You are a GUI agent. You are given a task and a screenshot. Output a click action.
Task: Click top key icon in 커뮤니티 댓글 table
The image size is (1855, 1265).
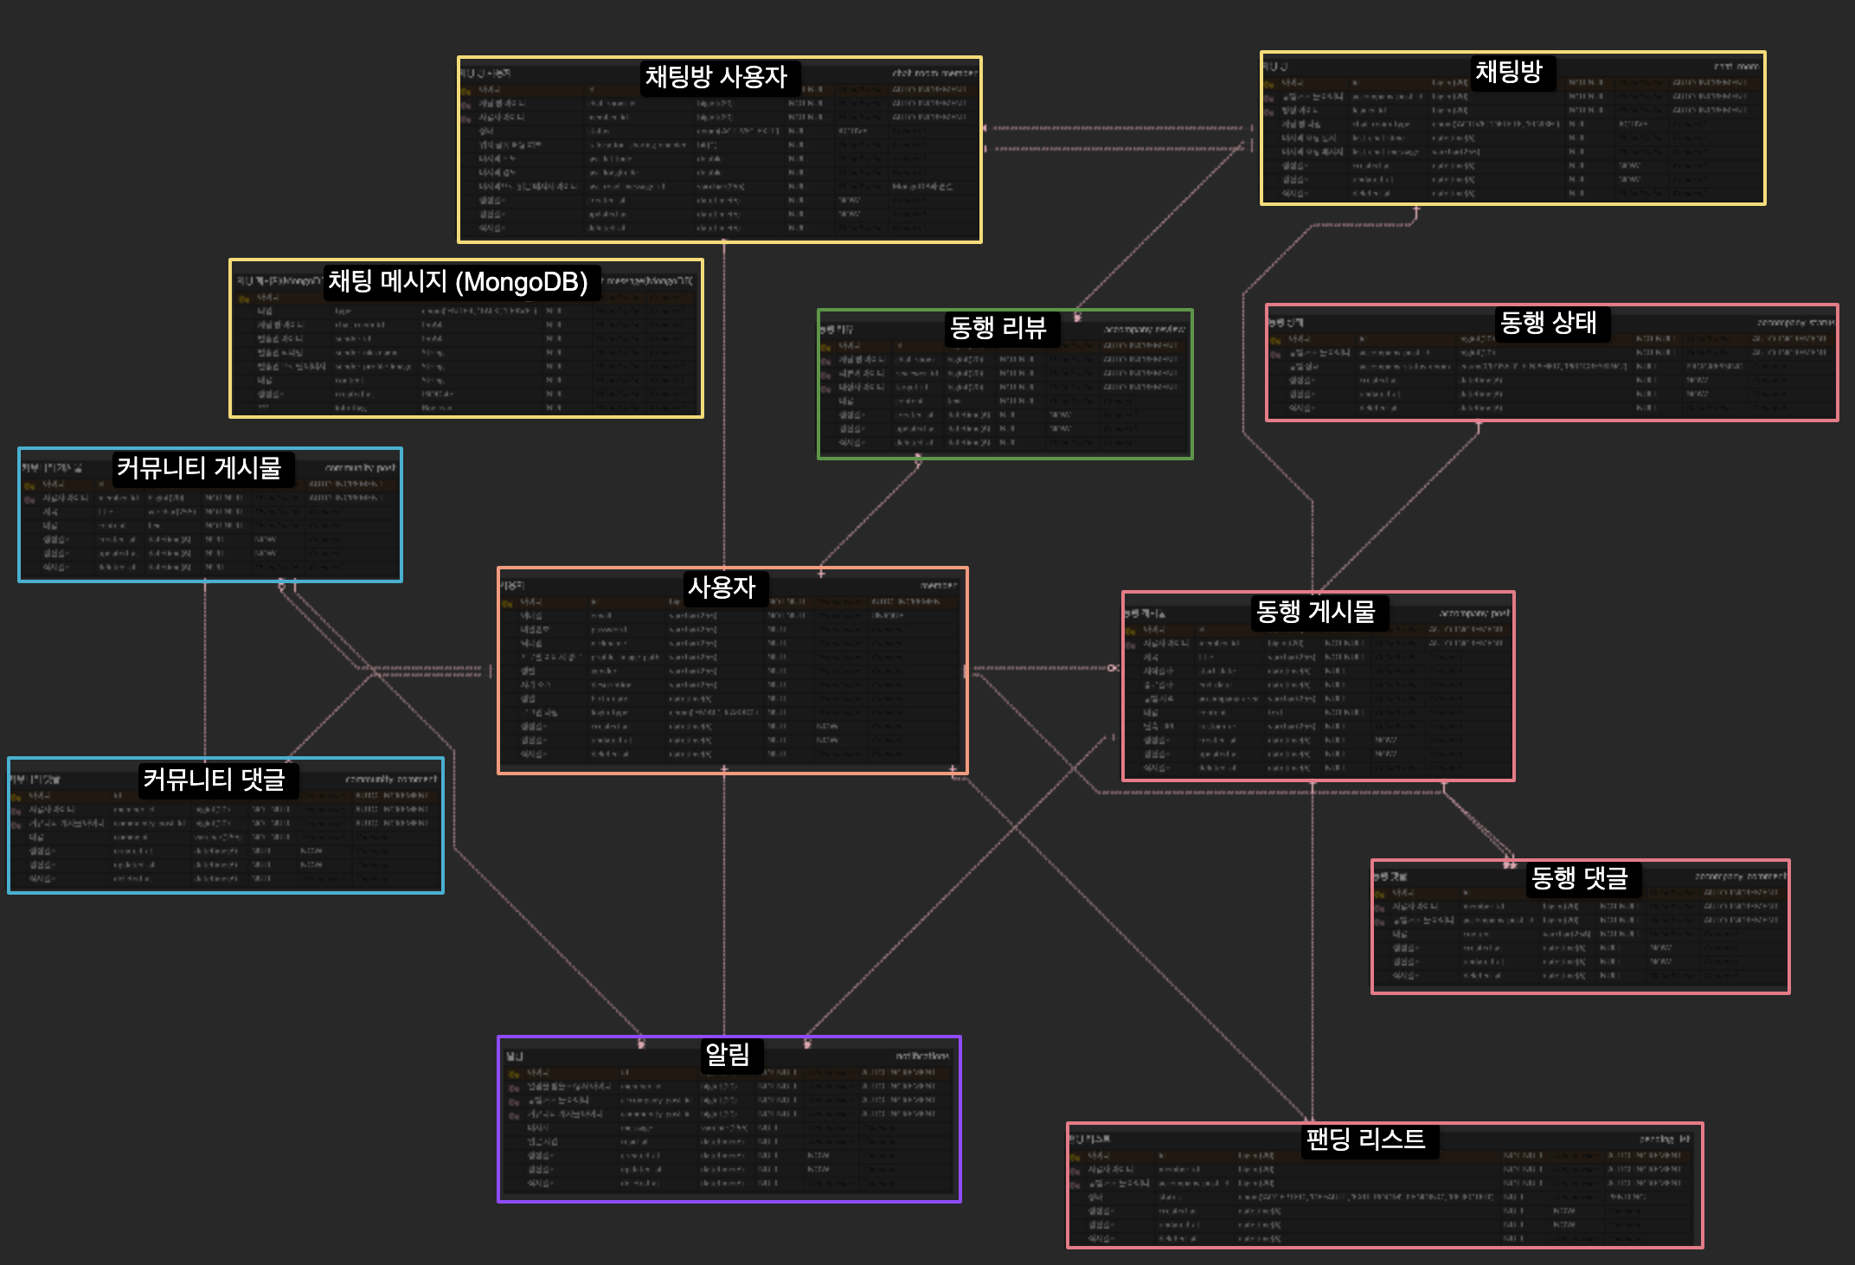click(17, 797)
